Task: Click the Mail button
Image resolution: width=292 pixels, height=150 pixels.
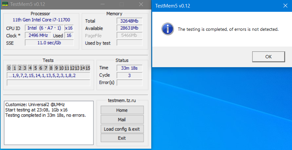Action: click(122, 120)
